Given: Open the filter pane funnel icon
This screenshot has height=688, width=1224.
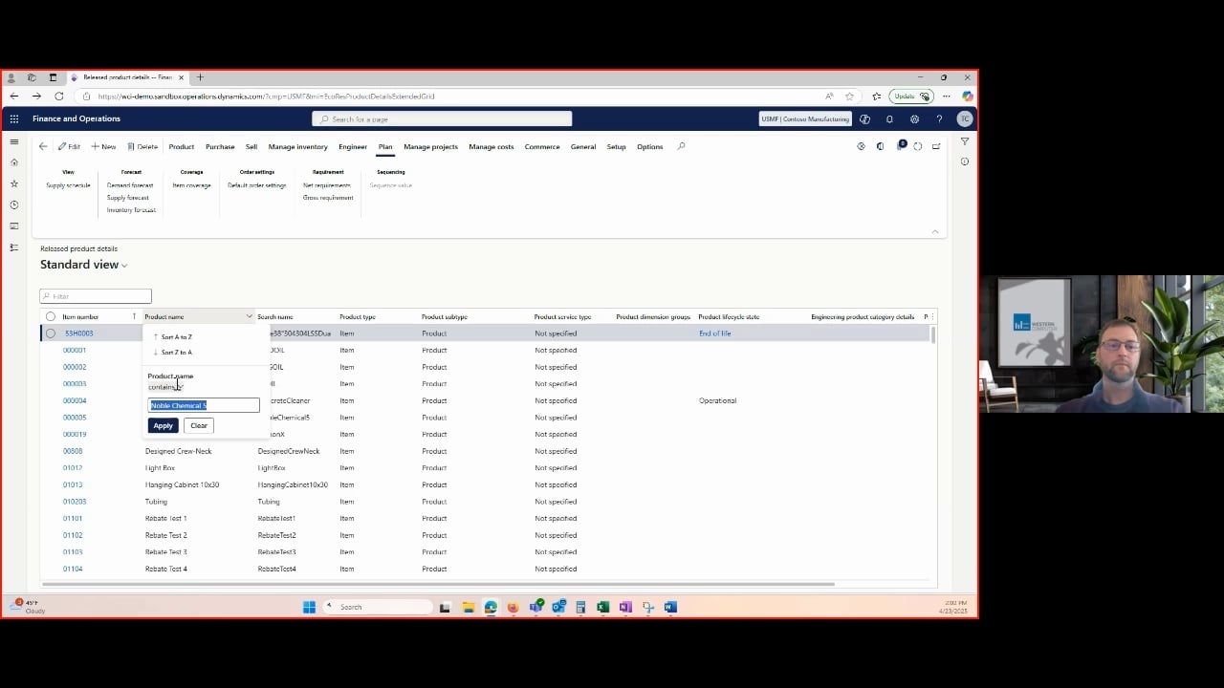Looking at the screenshot, I should point(965,141).
